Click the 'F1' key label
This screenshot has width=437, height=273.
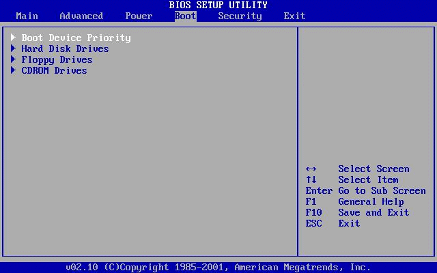tap(311, 202)
